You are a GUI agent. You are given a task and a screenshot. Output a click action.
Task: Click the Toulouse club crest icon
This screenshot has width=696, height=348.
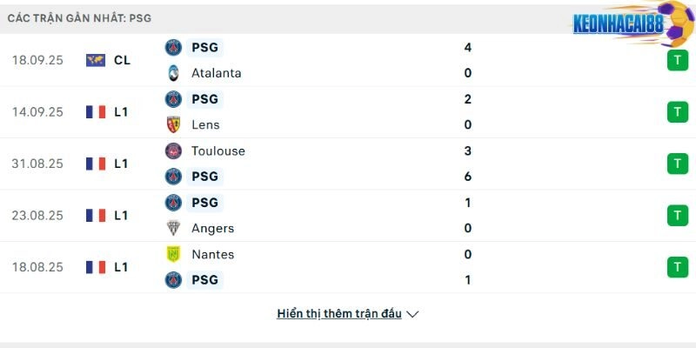coord(173,151)
